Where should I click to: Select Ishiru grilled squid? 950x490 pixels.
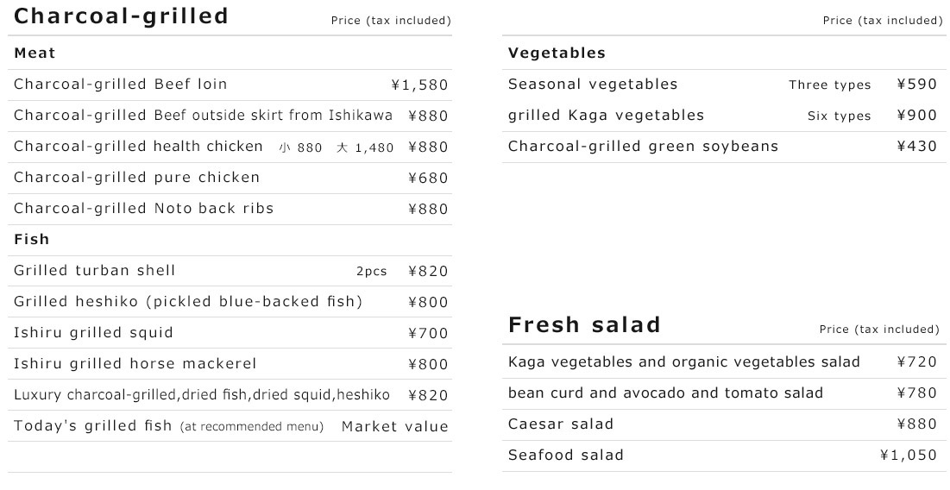[93, 333]
